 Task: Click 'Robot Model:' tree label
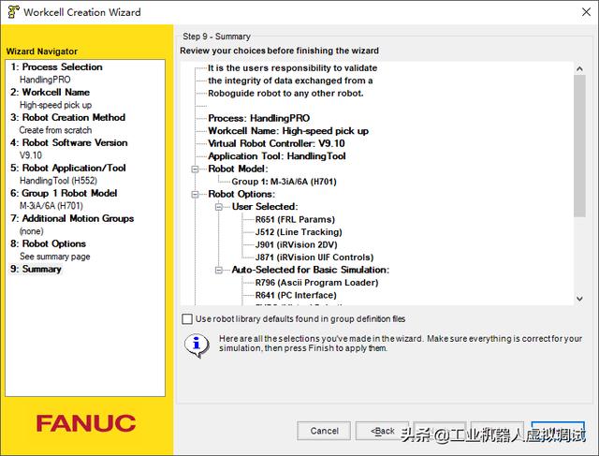(x=238, y=169)
